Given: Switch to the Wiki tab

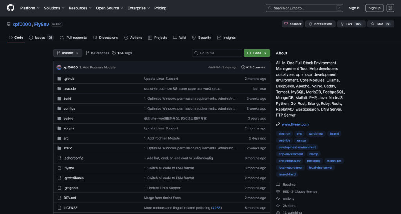Looking at the screenshot, I should coord(179,38).
